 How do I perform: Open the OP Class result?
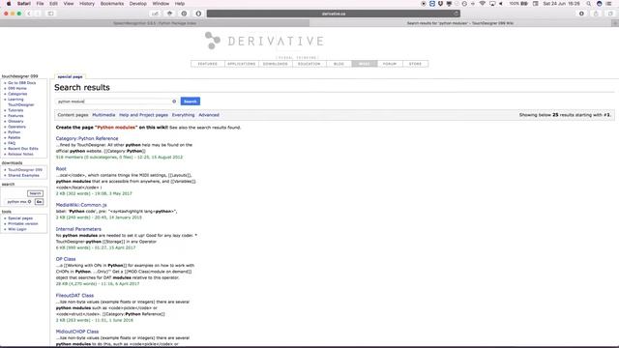point(66,259)
